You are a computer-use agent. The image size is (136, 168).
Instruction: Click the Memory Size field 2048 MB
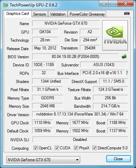pyautogui.click(x=47, y=106)
